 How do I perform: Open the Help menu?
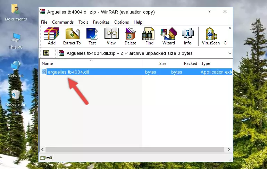(x=138, y=22)
